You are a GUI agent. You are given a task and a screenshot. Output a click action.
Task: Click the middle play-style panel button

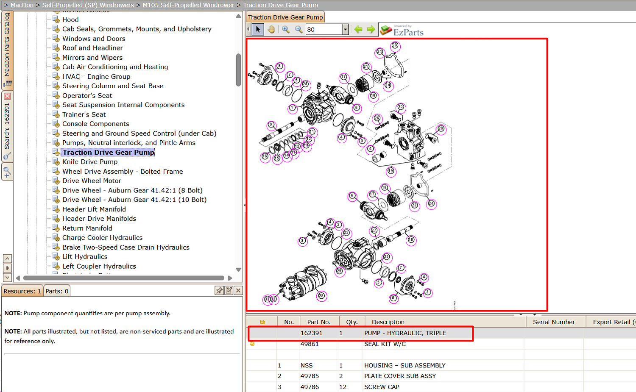point(7,268)
